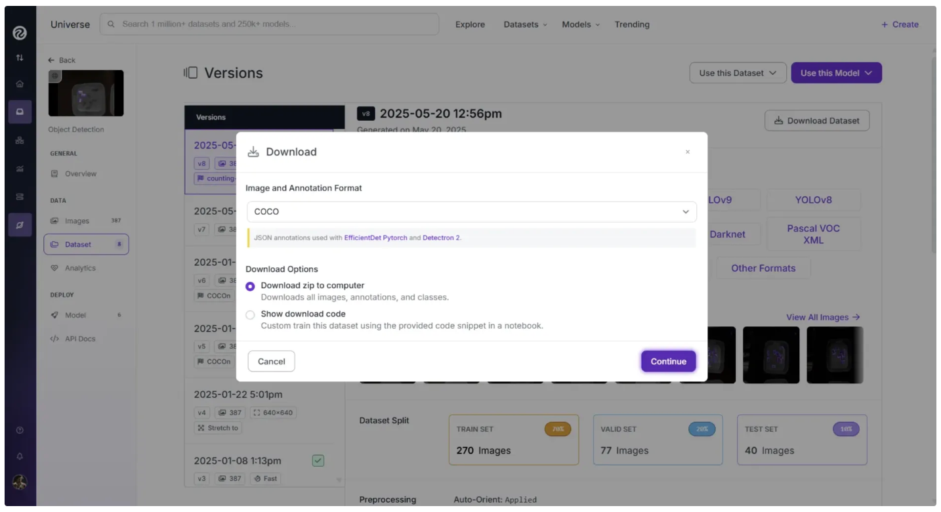Open the Models menu in top nav
Viewport: 941px width, 512px height.
point(581,24)
